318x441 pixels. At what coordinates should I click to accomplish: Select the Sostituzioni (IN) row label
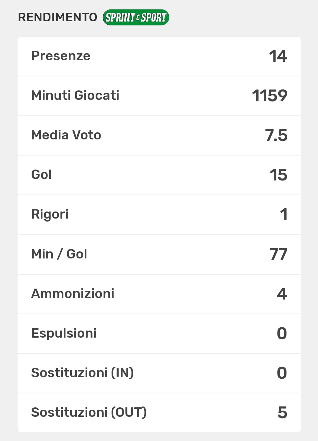(82, 373)
